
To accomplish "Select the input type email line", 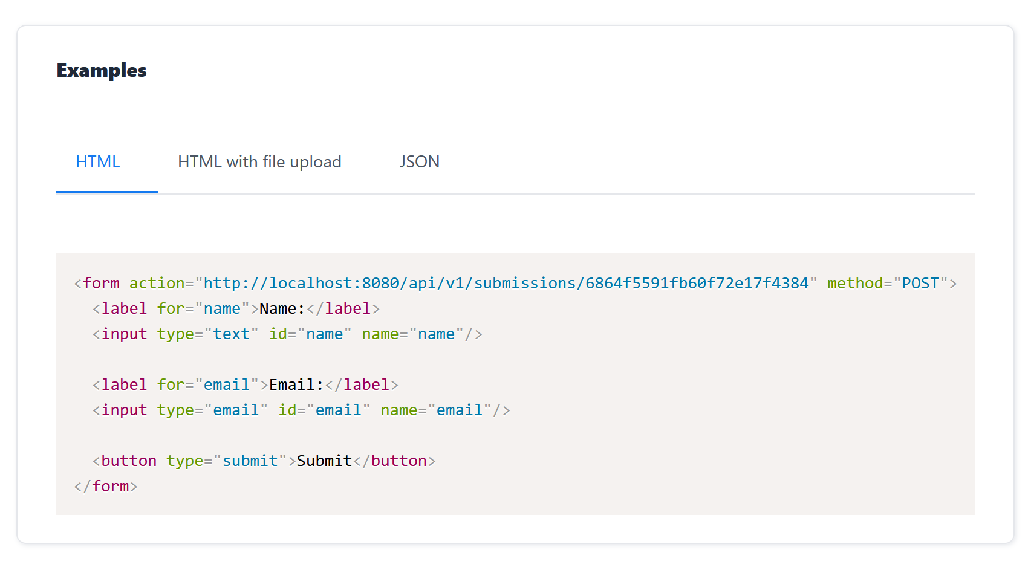I will (x=301, y=409).
